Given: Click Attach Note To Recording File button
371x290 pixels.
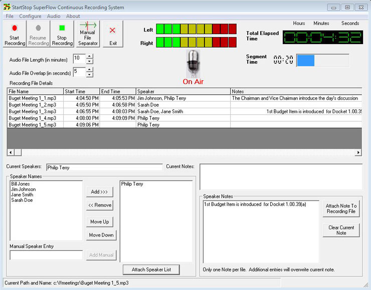Looking at the screenshot, I should pos(341,209).
